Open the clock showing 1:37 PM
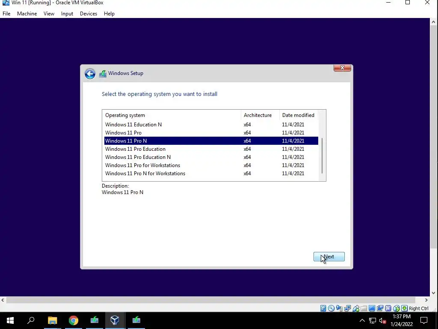Screen dimensions: 438x329 coord(401,320)
